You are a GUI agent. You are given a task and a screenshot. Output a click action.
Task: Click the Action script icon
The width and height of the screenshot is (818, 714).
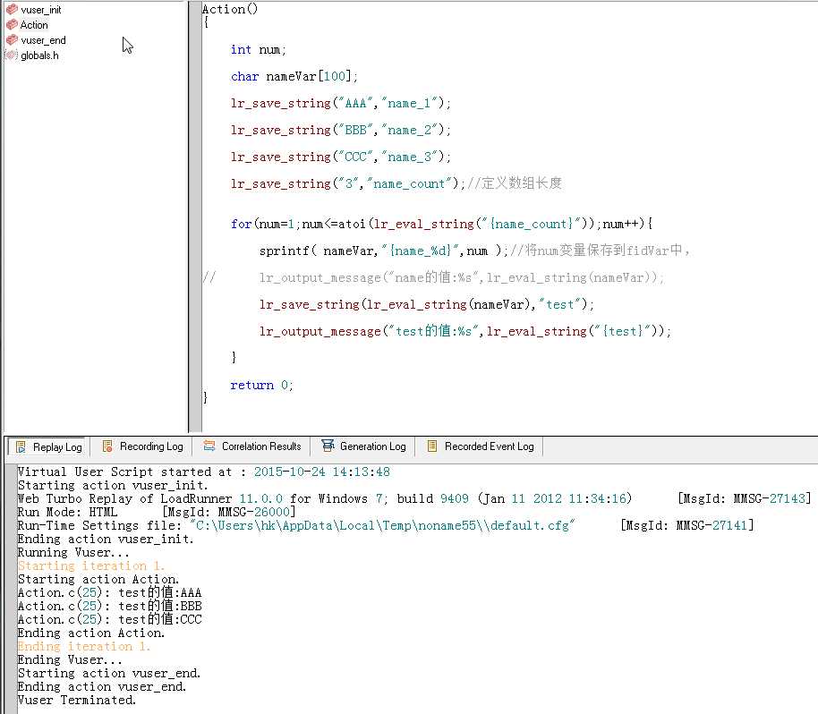point(12,24)
